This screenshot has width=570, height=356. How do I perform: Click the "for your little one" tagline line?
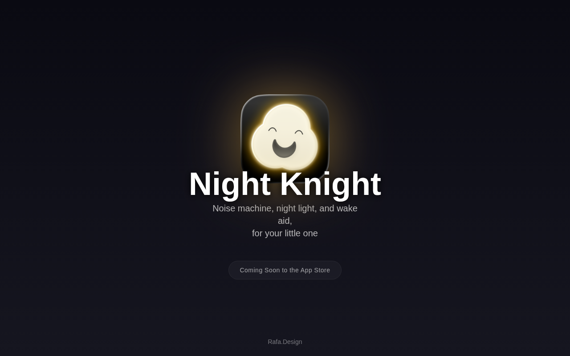(x=285, y=233)
